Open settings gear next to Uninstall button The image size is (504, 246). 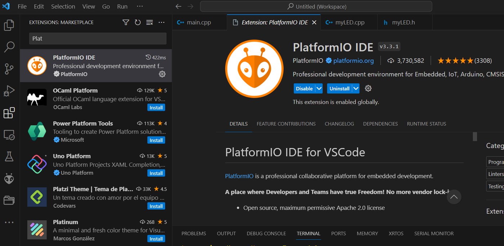click(368, 88)
